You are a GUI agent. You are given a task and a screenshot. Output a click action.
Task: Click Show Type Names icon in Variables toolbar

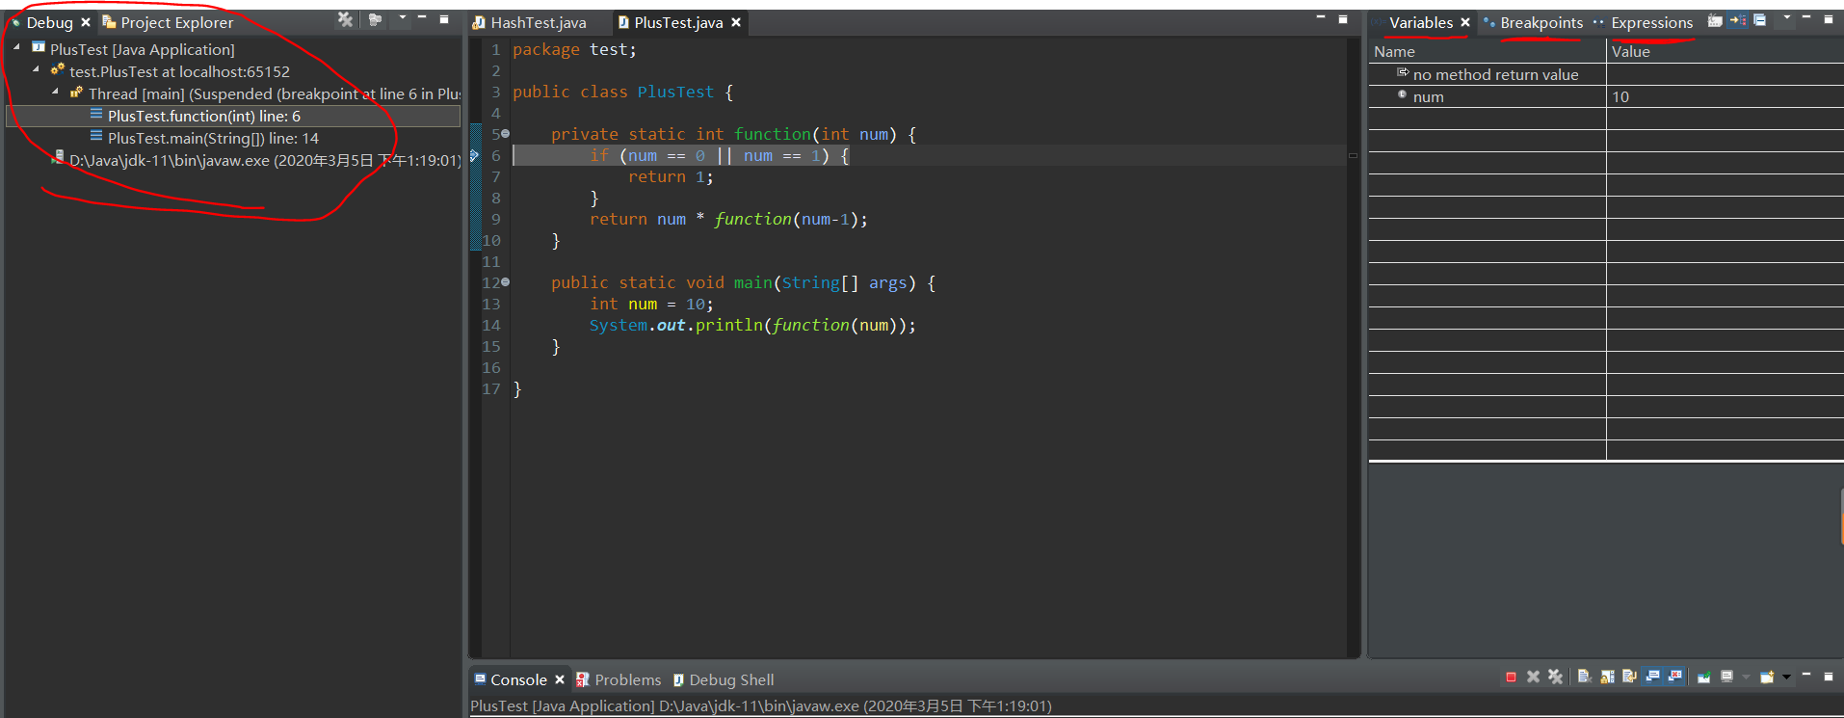1715,20
